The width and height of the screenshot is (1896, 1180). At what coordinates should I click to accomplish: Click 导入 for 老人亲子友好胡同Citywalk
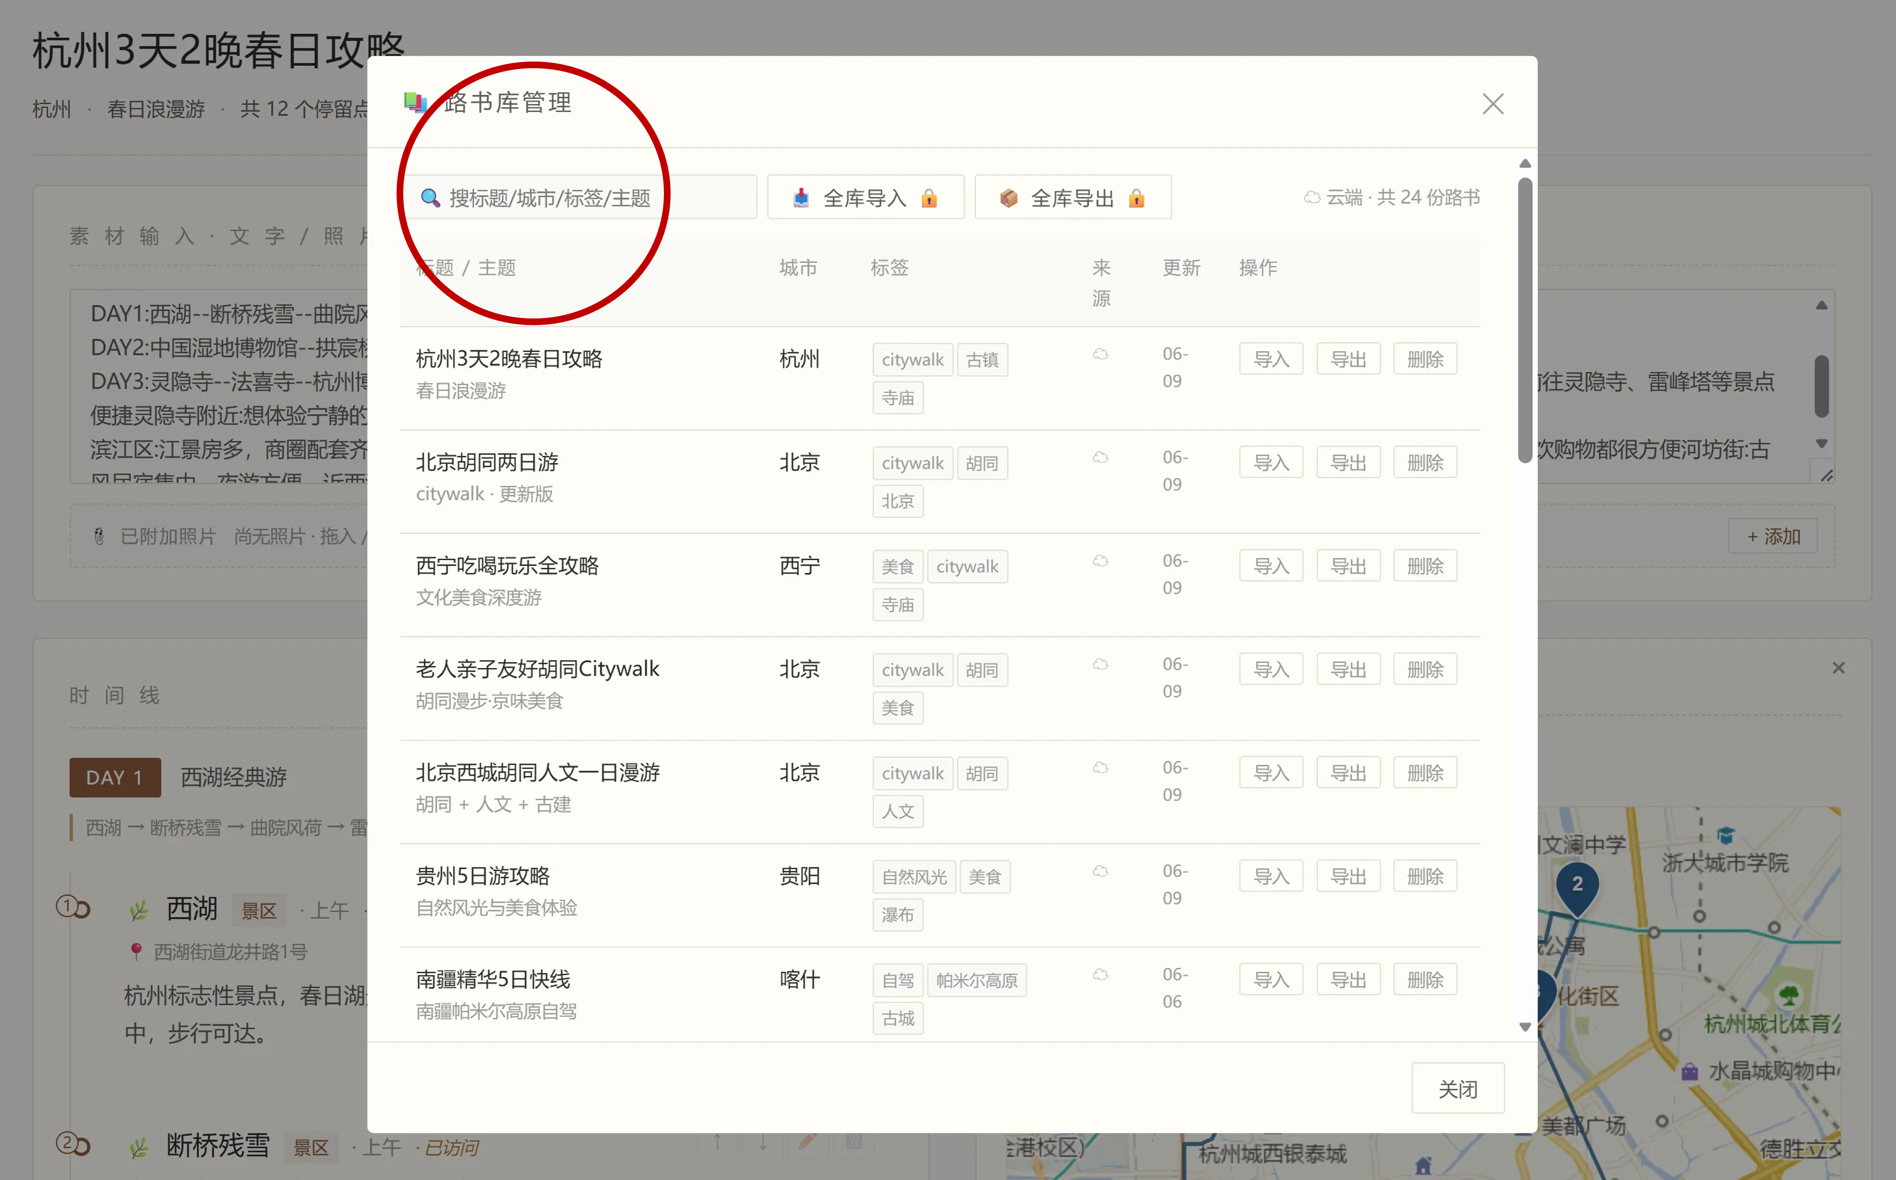tap(1271, 669)
